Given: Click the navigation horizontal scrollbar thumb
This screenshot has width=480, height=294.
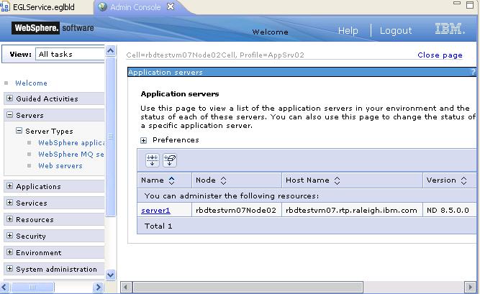Looking at the screenshot, I should (32, 287).
